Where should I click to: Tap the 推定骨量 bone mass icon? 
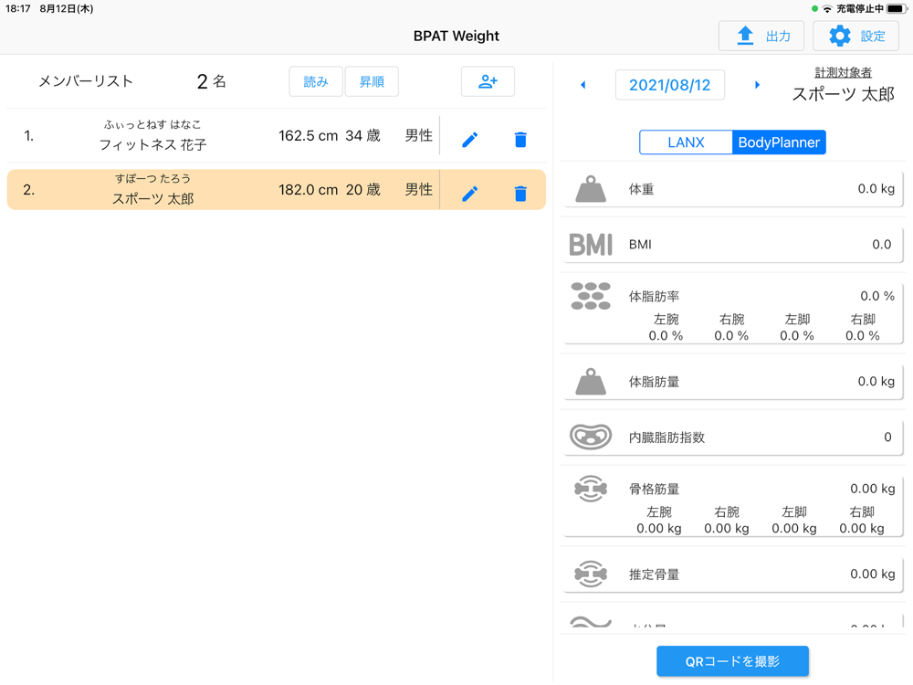pos(591,574)
